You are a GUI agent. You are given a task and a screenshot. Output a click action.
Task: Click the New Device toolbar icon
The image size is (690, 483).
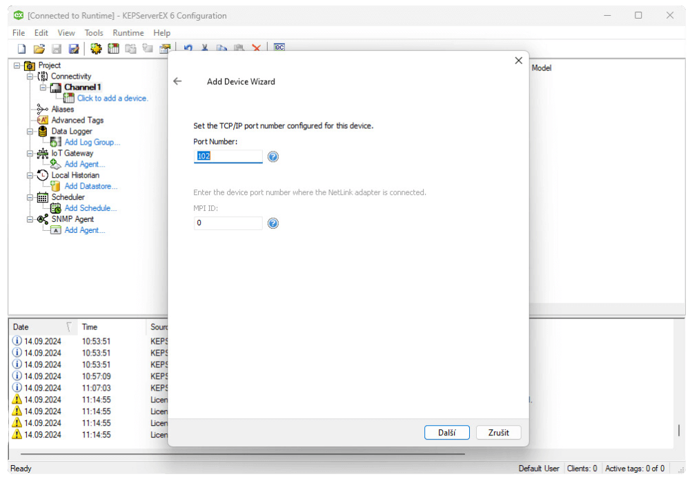pyautogui.click(x=114, y=49)
